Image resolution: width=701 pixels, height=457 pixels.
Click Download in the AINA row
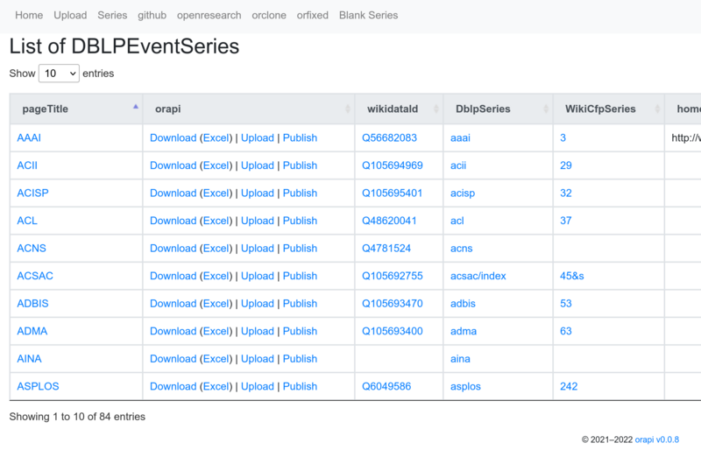pos(173,359)
